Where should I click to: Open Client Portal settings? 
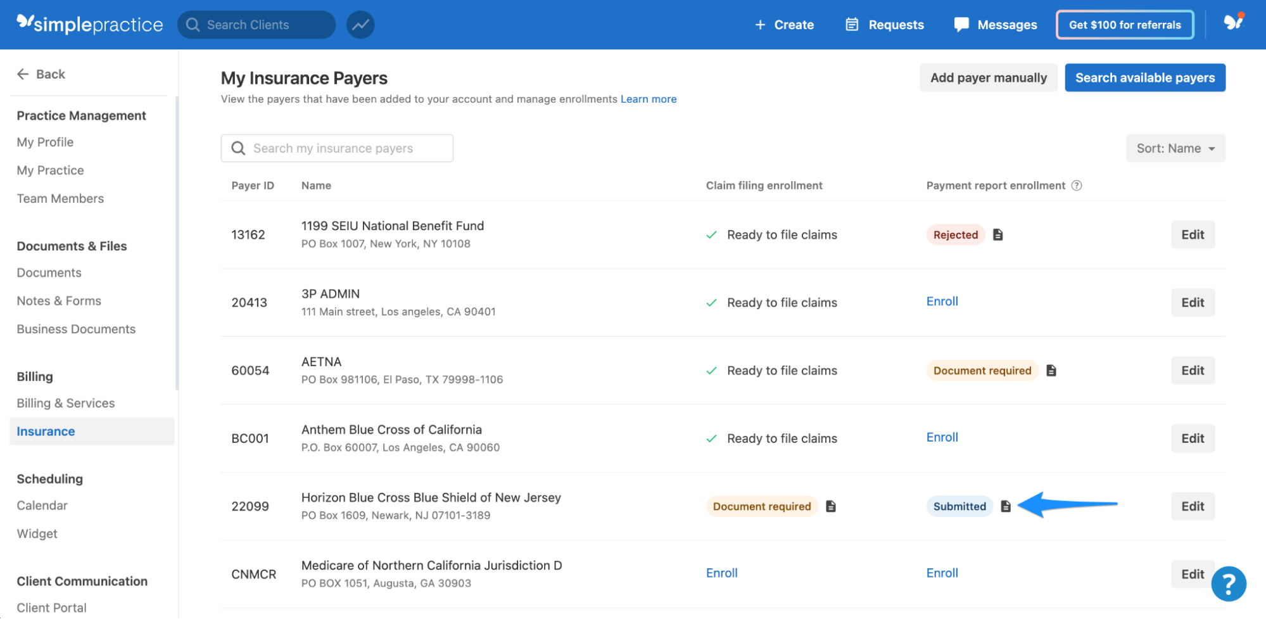click(51, 608)
